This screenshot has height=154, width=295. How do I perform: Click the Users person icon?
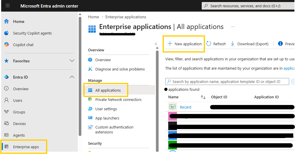6,100
